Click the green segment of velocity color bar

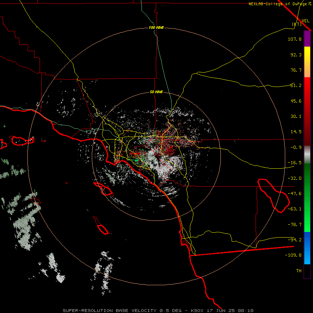307,198
